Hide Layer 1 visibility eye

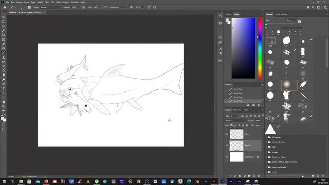point(227,134)
